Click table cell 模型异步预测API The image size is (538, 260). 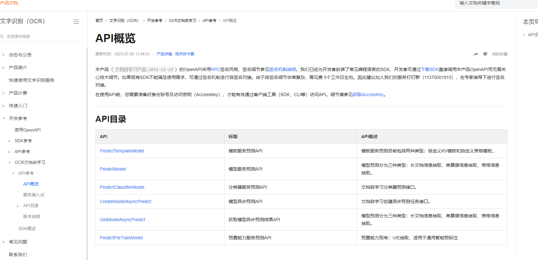(x=291, y=201)
